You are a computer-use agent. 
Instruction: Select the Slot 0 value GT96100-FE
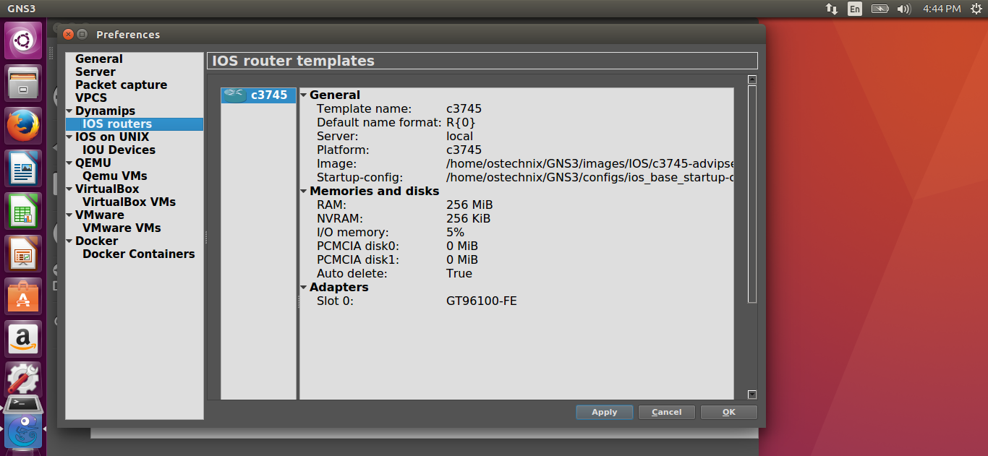(482, 301)
